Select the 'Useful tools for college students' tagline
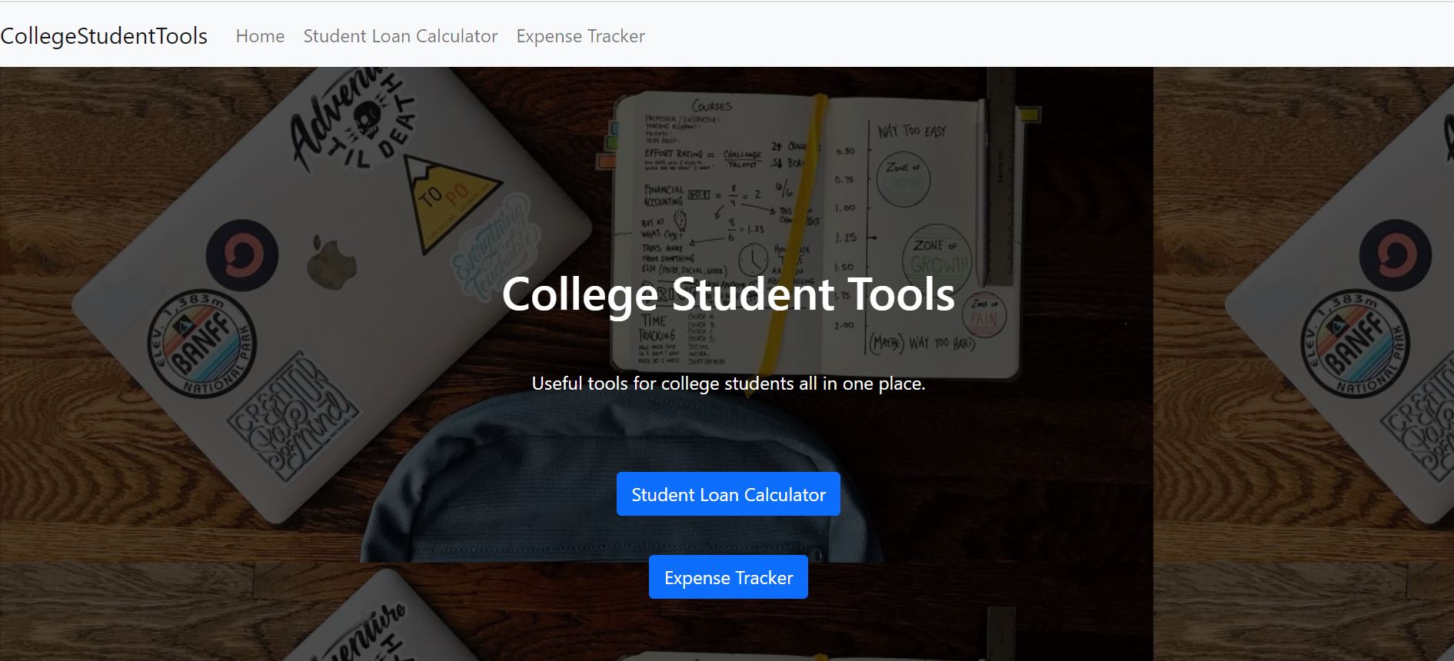Image resolution: width=1454 pixels, height=661 pixels. [x=728, y=384]
